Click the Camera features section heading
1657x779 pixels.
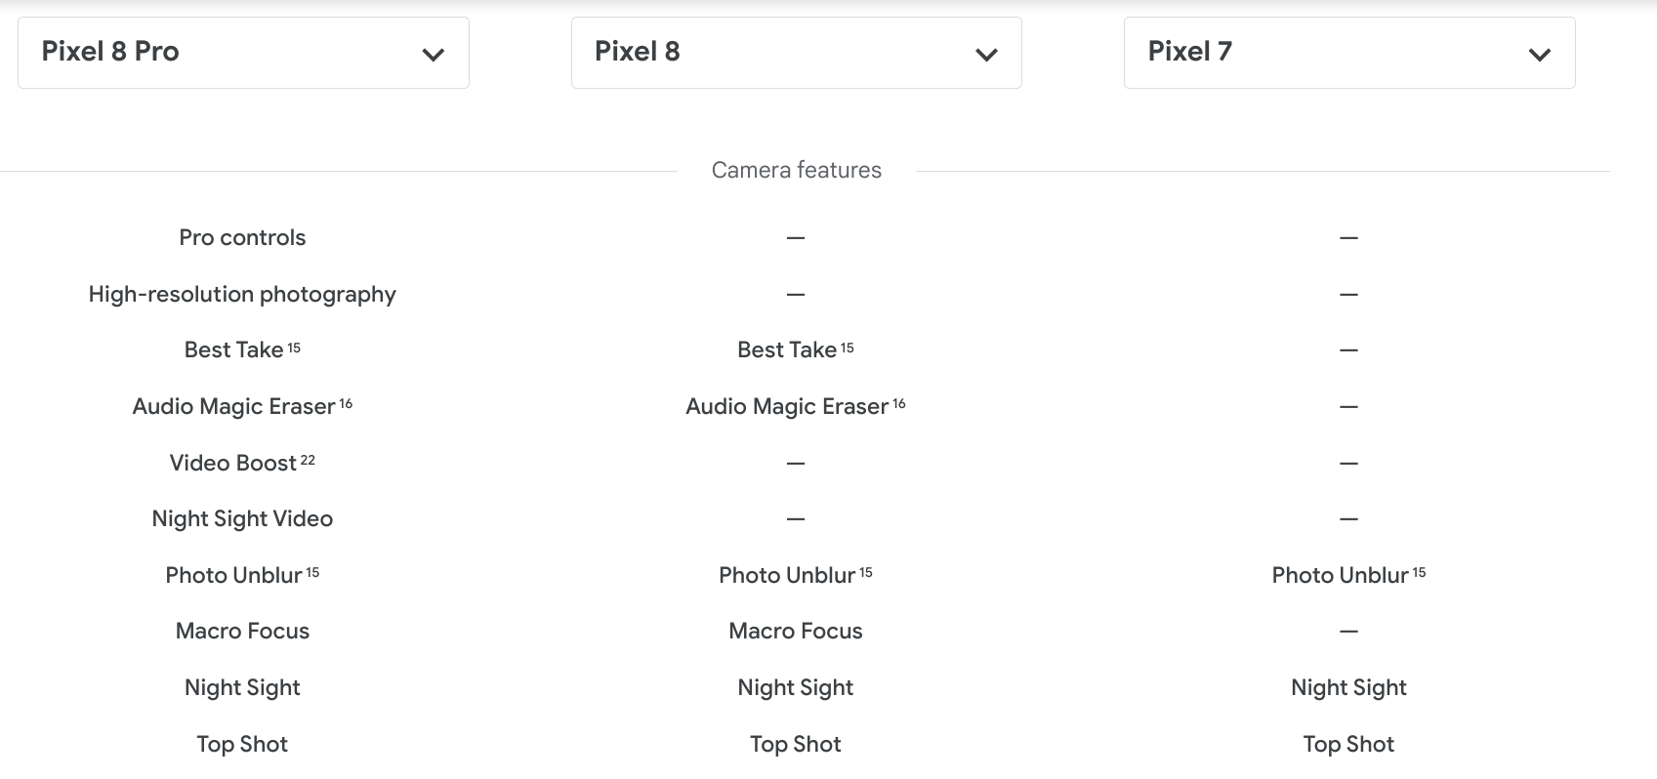[x=796, y=170]
